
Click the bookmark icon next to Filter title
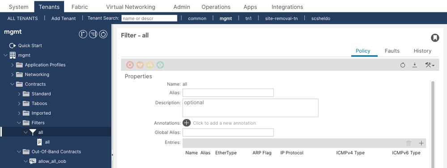435,38
